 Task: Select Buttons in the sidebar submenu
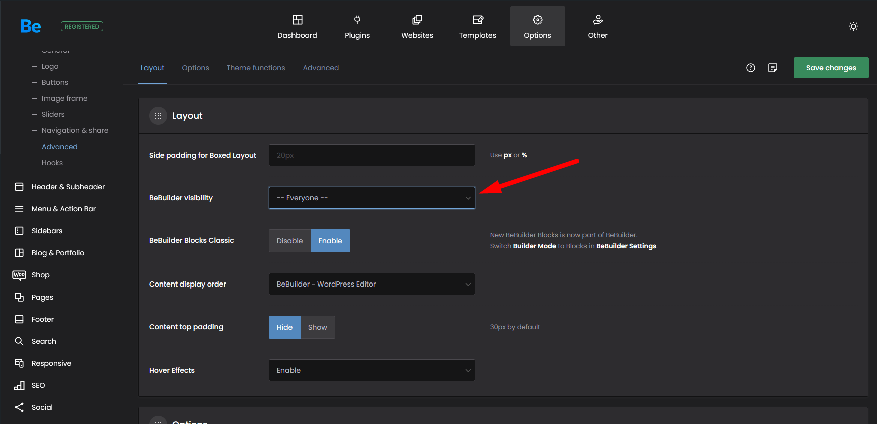coord(55,82)
